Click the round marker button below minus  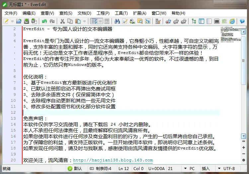[x=243, y=160]
